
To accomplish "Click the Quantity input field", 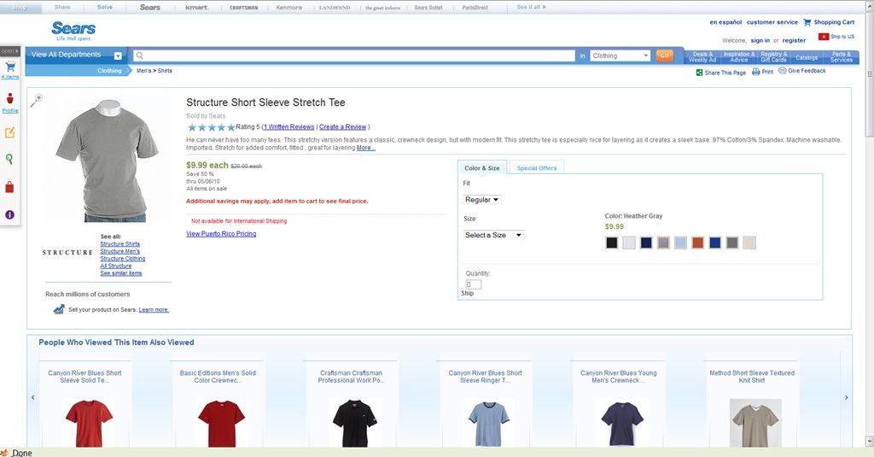I will pos(473,284).
